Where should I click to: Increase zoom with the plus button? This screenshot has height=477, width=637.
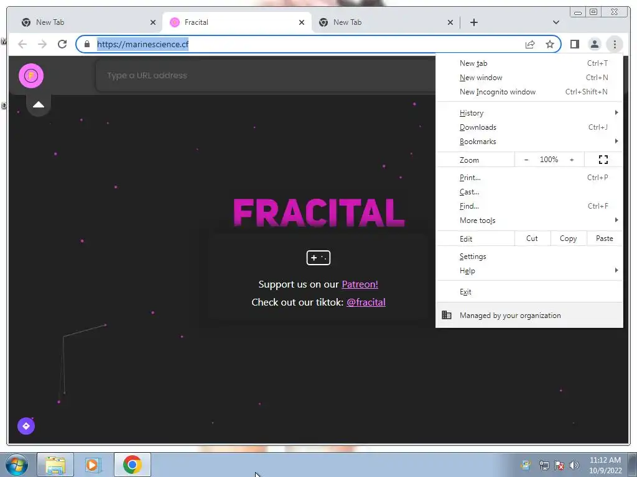click(x=572, y=160)
